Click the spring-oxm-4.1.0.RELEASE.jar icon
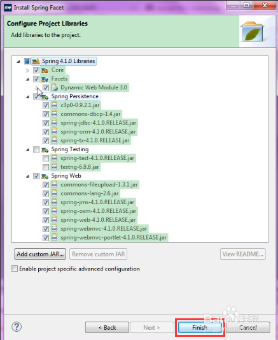278x340 pixels. pos(54,211)
